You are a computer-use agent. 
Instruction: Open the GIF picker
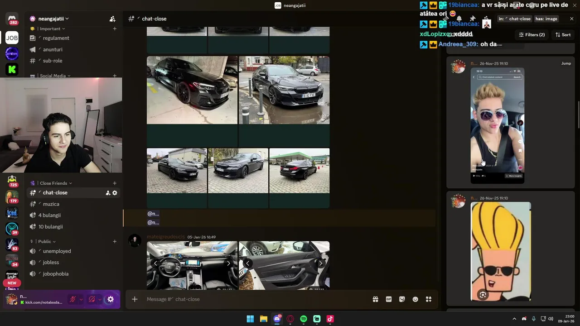388,299
